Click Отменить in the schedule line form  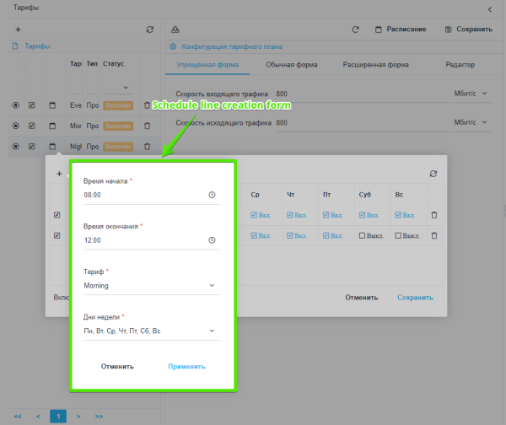pos(118,367)
